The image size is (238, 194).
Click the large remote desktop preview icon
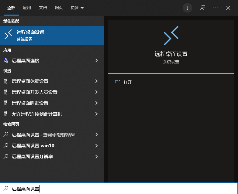pyautogui.click(x=171, y=36)
